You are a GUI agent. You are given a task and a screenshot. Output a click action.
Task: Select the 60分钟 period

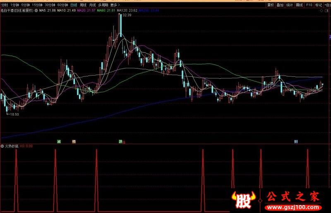point(62,5)
